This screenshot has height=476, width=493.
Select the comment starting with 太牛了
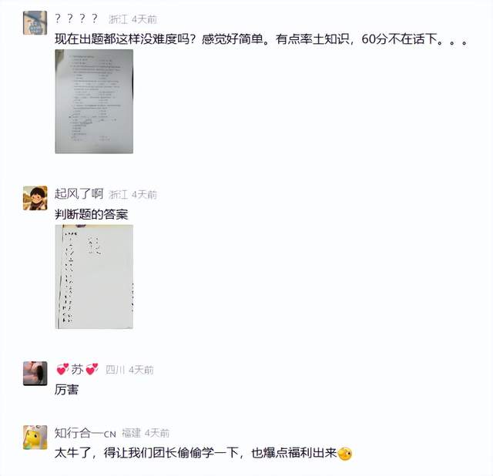(203, 454)
